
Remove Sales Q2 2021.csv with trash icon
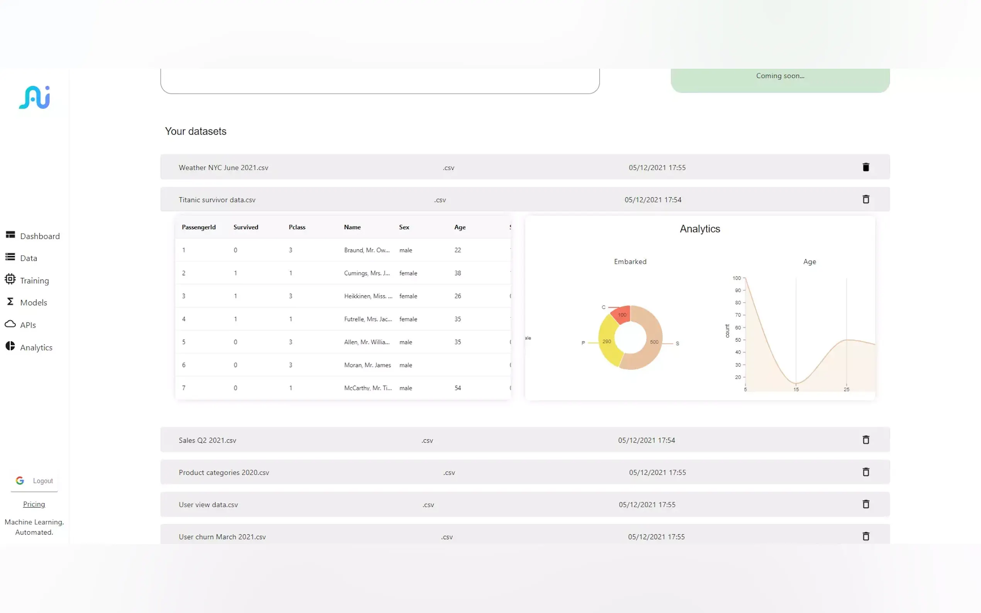(x=866, y=440)
